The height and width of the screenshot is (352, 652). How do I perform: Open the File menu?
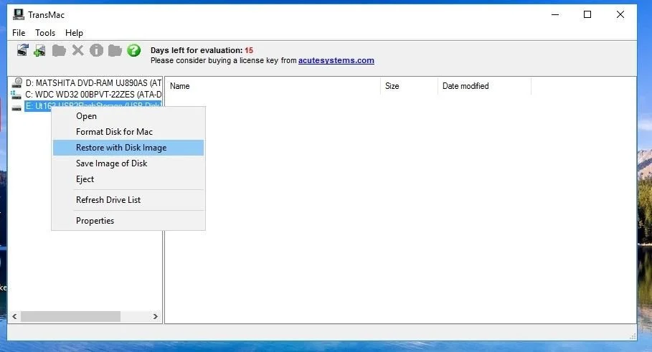19,33
